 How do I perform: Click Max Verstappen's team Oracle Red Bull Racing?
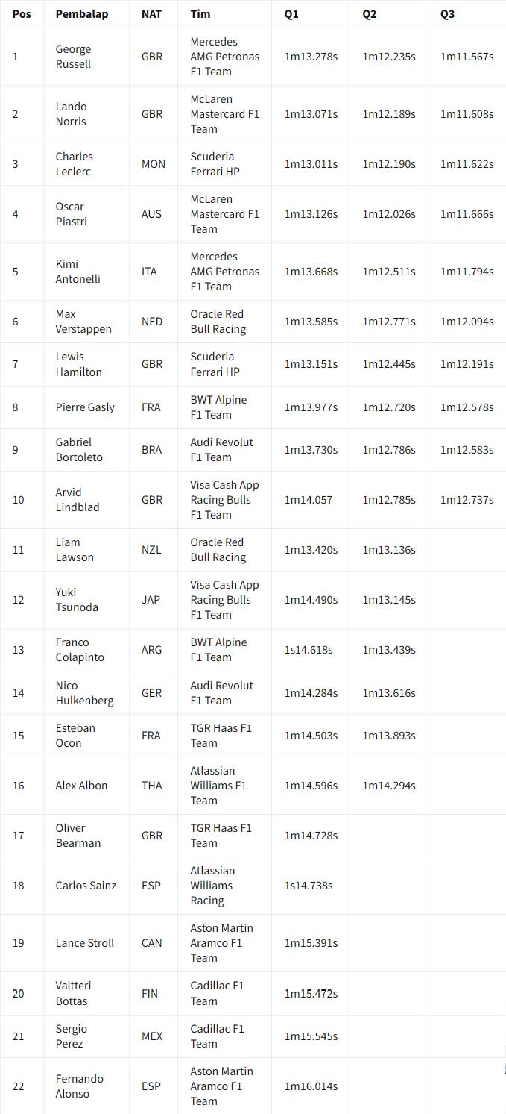[218, 322]
